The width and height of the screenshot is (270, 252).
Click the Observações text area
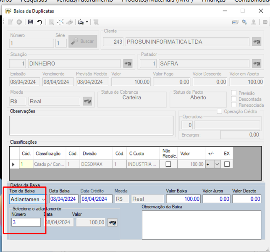91,126
